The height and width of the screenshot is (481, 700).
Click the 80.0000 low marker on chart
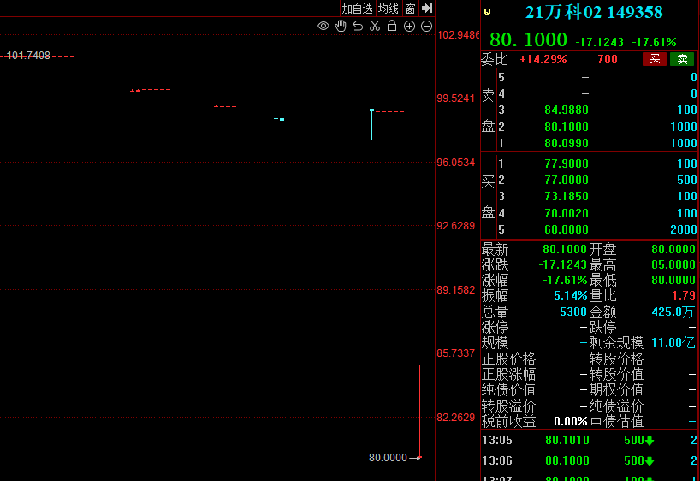click(x=388, y=458)
